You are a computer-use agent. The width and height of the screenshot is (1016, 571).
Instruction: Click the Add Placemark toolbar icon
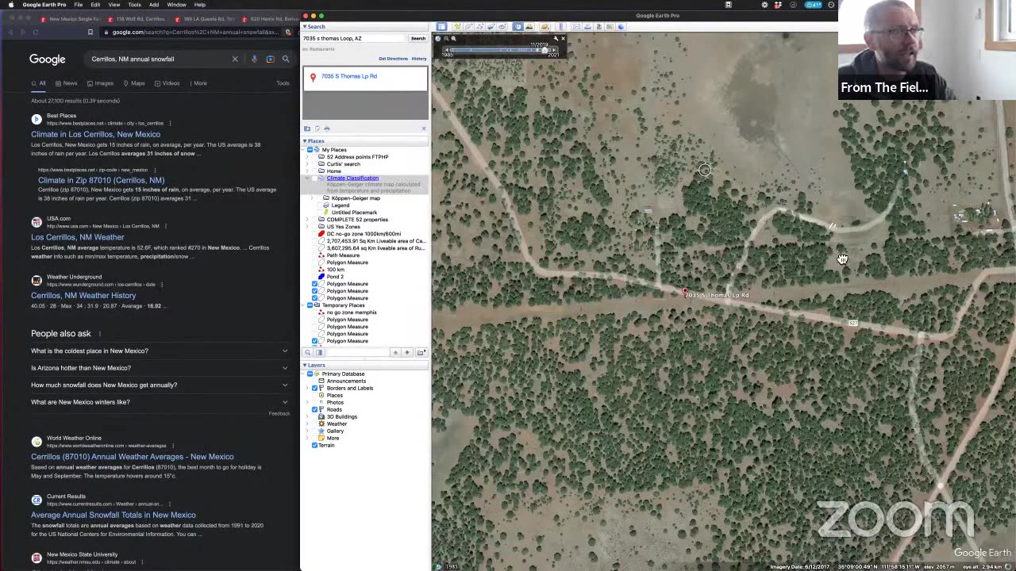(x=458, y=27)
